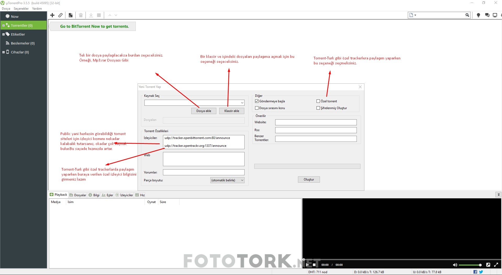
Task: Select Torrentler (0) in sidebar
Action: pyautogui.click(x=24, y=25)
